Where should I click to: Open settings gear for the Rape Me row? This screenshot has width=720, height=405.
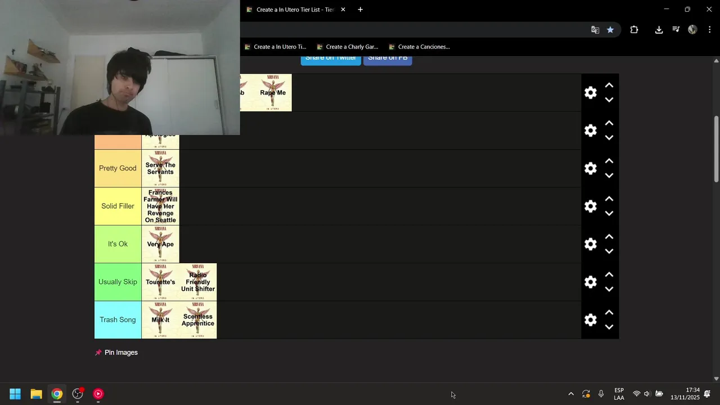(590, 92)
